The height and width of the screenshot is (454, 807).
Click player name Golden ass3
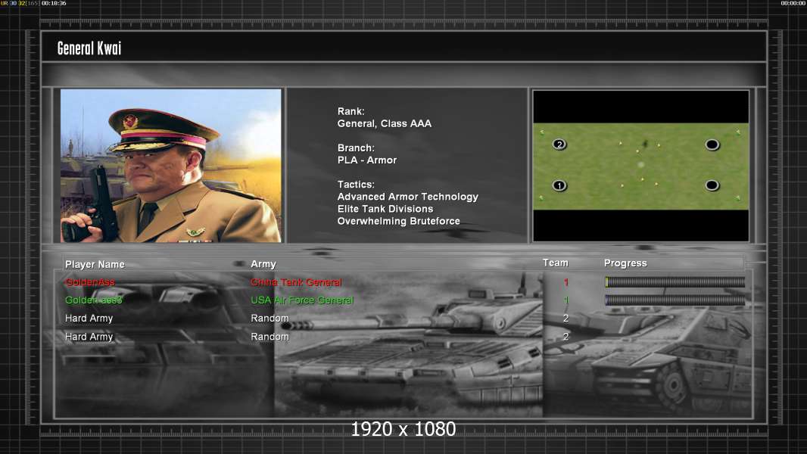pos(94,300)
